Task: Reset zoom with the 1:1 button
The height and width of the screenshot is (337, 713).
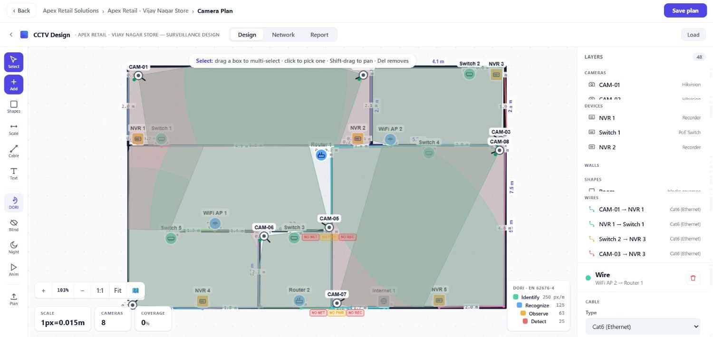Action: 100,290
